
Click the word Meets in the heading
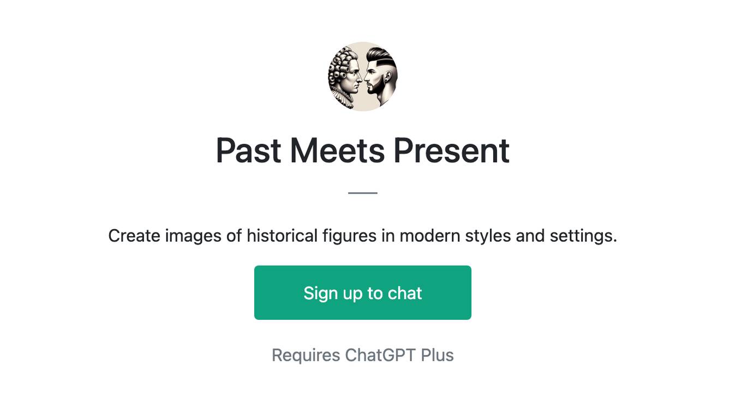point(337,150)
